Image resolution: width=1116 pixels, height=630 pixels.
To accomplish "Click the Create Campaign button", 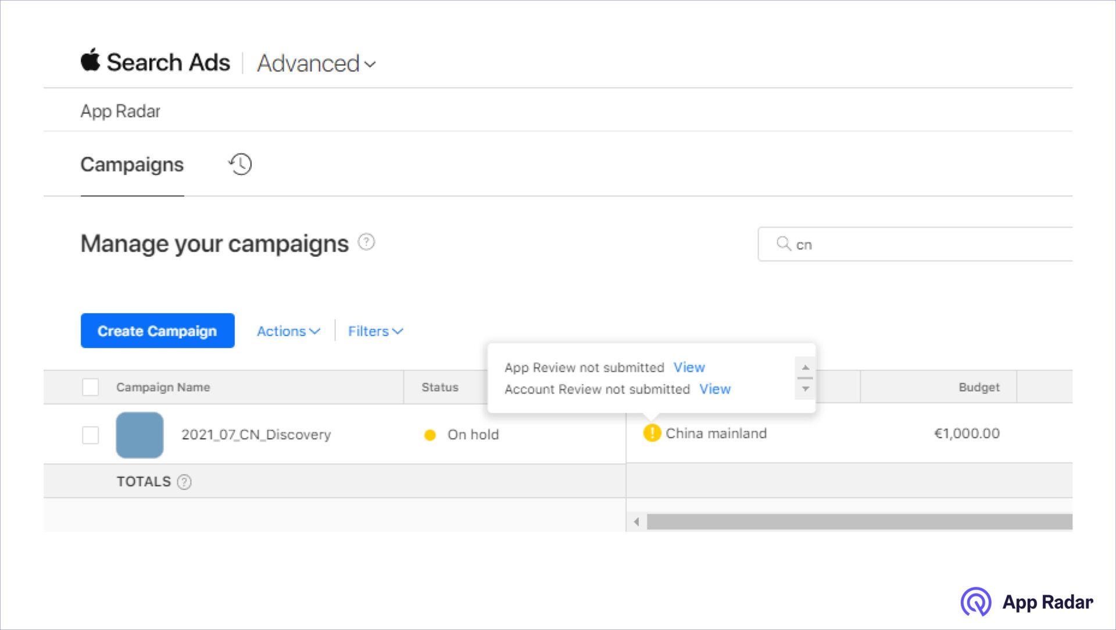I will (158, 331).
